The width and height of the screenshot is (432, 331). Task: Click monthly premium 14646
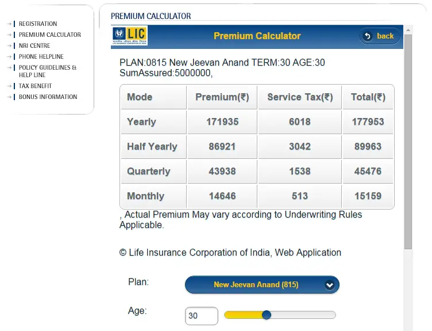tap(222, 196)
